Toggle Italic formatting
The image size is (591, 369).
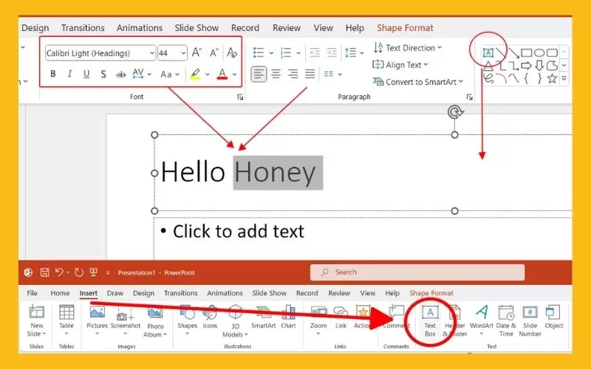(x=69, y=74)
